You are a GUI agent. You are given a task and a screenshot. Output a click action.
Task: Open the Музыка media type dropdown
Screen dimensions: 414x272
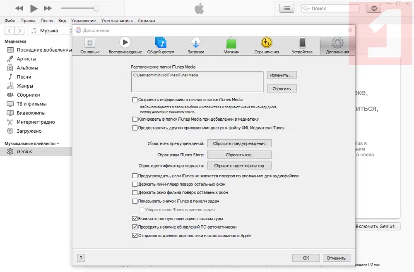50,31
